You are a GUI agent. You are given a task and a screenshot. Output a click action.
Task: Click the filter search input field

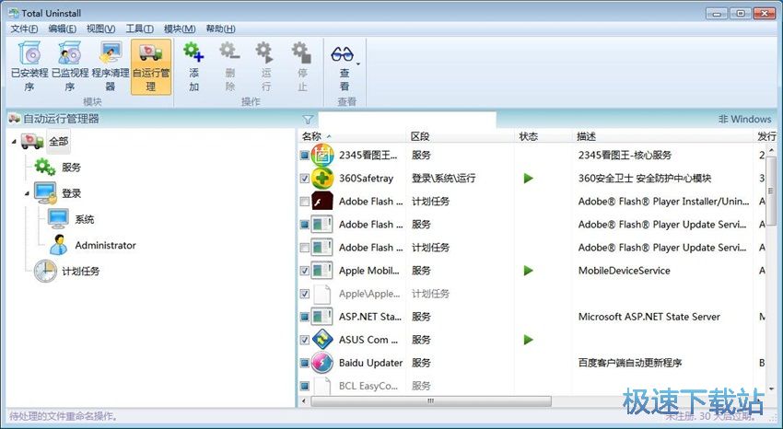click(x=407, y=120)
